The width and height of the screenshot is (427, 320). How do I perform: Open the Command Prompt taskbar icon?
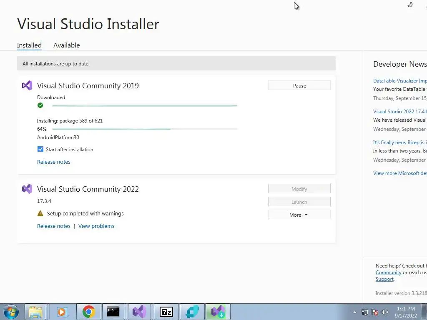[x=113, y=312]
